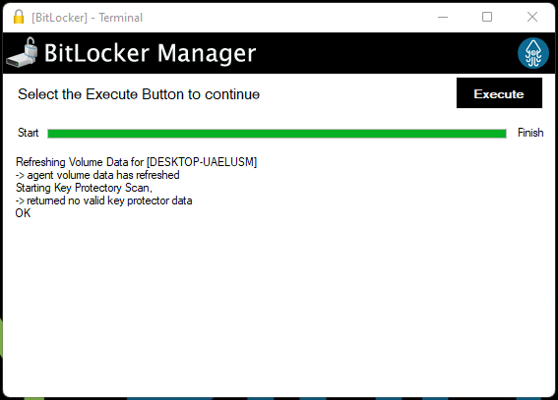Viewport: 558px width, 400px height.
Task: Click the 'Refreshing Volume Data' log line
Action: (136, 162)
